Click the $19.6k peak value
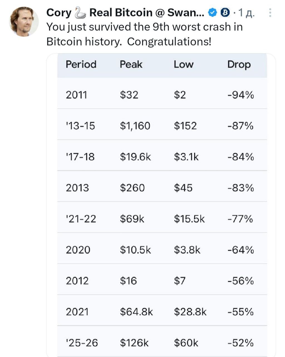Viewport: 285px width, 357px height. (x=135, y=157)
